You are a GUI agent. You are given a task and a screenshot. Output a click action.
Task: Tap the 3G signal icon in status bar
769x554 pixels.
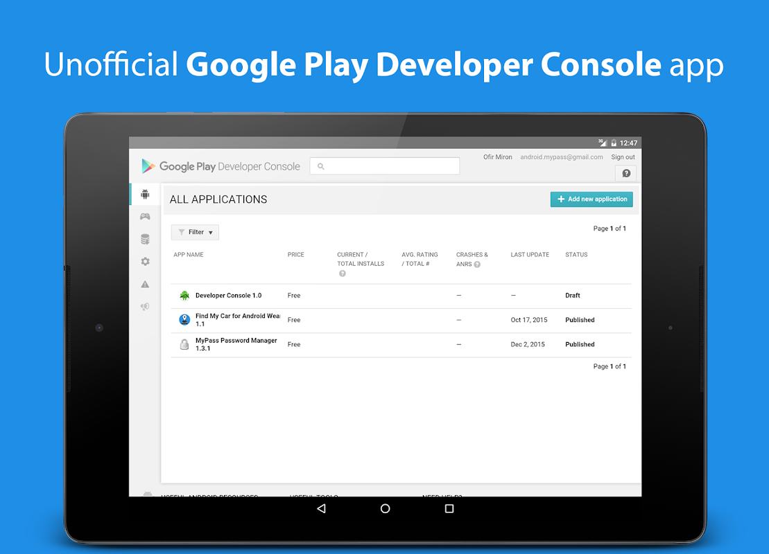click(603, 143)
